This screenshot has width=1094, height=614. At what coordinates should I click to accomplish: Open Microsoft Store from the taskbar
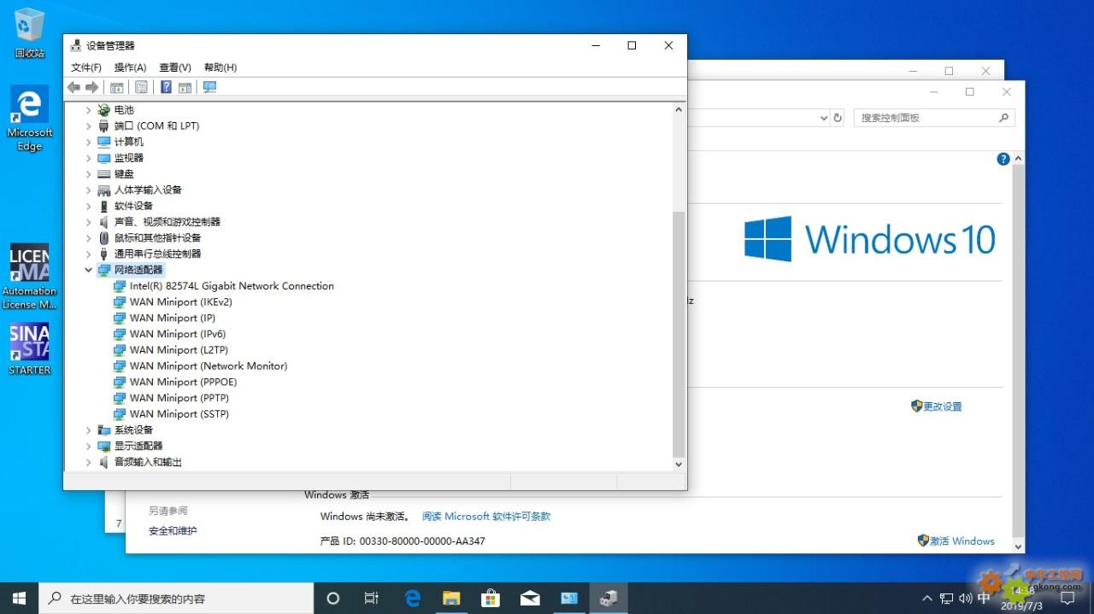[490, 599]
